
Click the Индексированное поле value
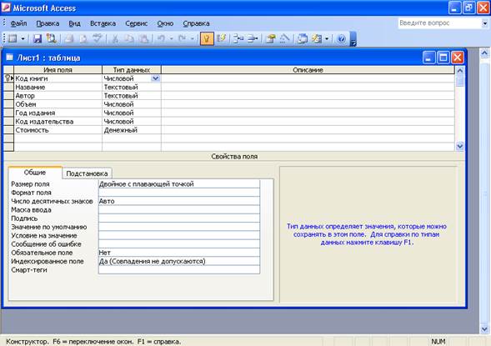(x=178, y=261)
